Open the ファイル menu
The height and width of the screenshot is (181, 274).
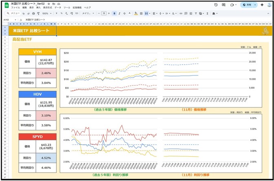coord(15,8)
